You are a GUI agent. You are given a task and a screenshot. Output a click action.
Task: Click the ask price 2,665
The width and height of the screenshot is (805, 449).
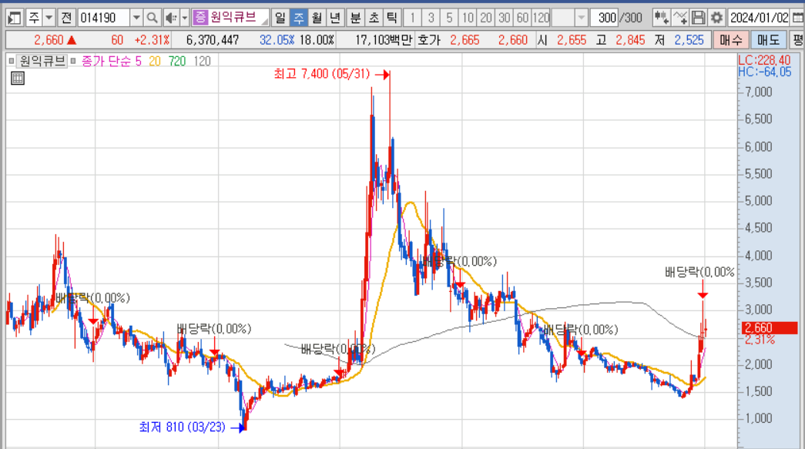[465, 40]
